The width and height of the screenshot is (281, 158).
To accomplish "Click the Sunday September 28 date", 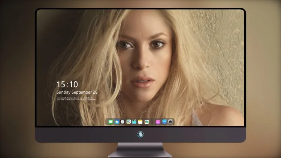I will pyautogui.click(x=77, y=92).
